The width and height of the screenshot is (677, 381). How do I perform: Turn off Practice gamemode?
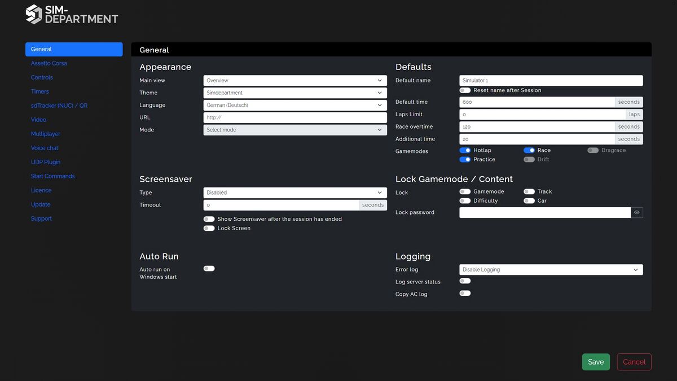[x=465, y=159]
